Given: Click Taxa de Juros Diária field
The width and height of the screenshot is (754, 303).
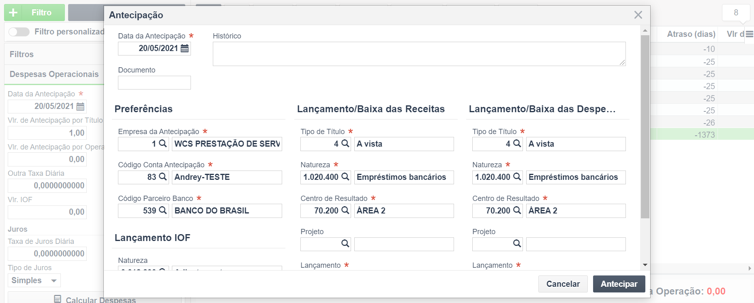Looking at the screenshot, I should [x=47, y=254].
